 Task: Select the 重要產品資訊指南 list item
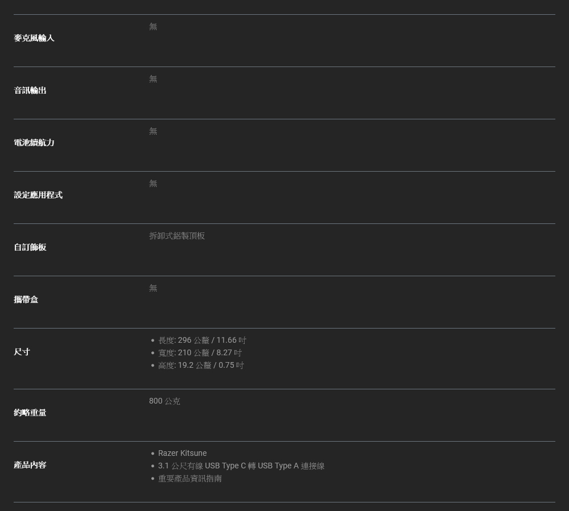click(190, 479)
